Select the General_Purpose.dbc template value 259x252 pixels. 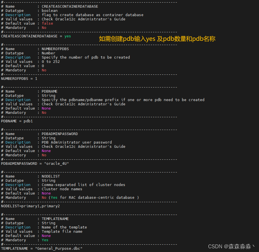tap(59, 248)
